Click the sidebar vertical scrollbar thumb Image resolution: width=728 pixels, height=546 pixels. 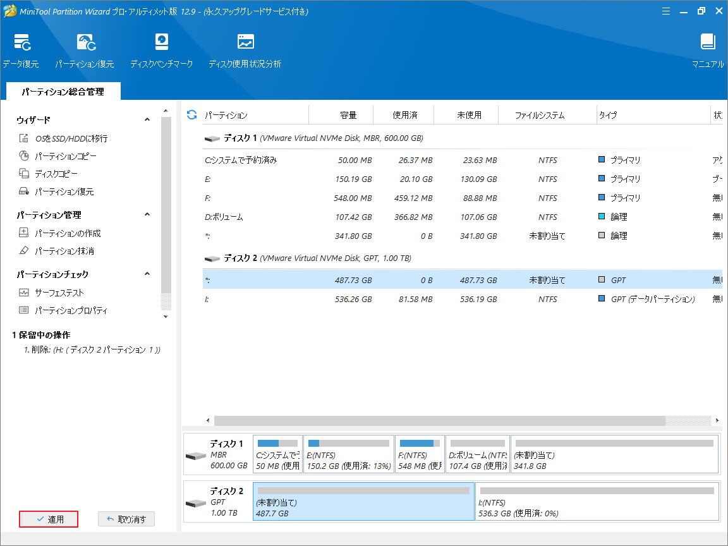(166, 204)
